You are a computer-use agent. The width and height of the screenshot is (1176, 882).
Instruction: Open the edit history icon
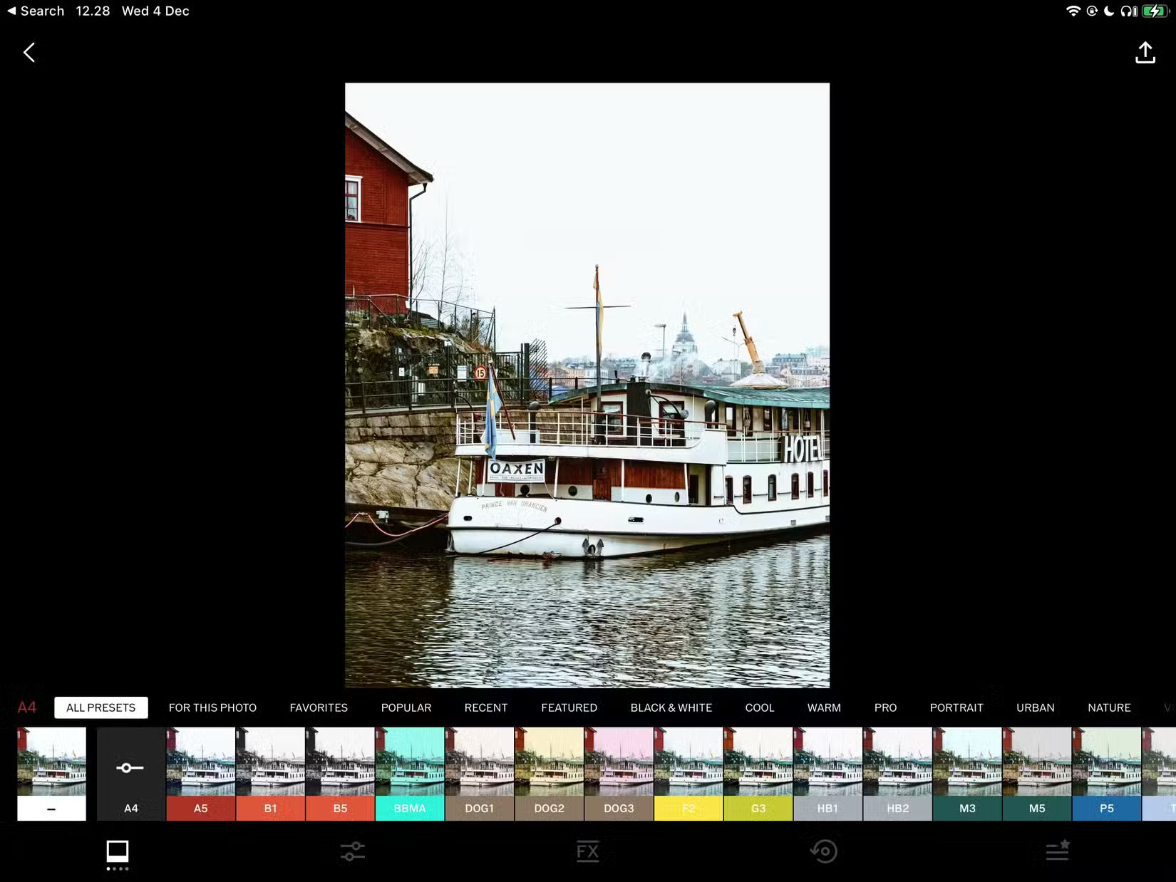823,851
